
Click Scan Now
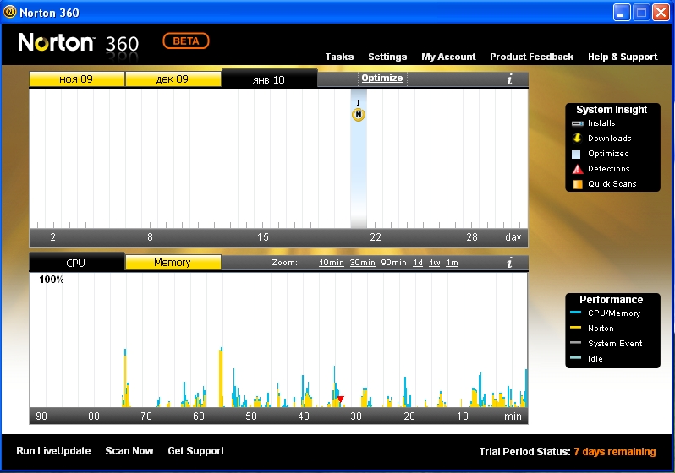pyautogui.click(x=129, y=451)
